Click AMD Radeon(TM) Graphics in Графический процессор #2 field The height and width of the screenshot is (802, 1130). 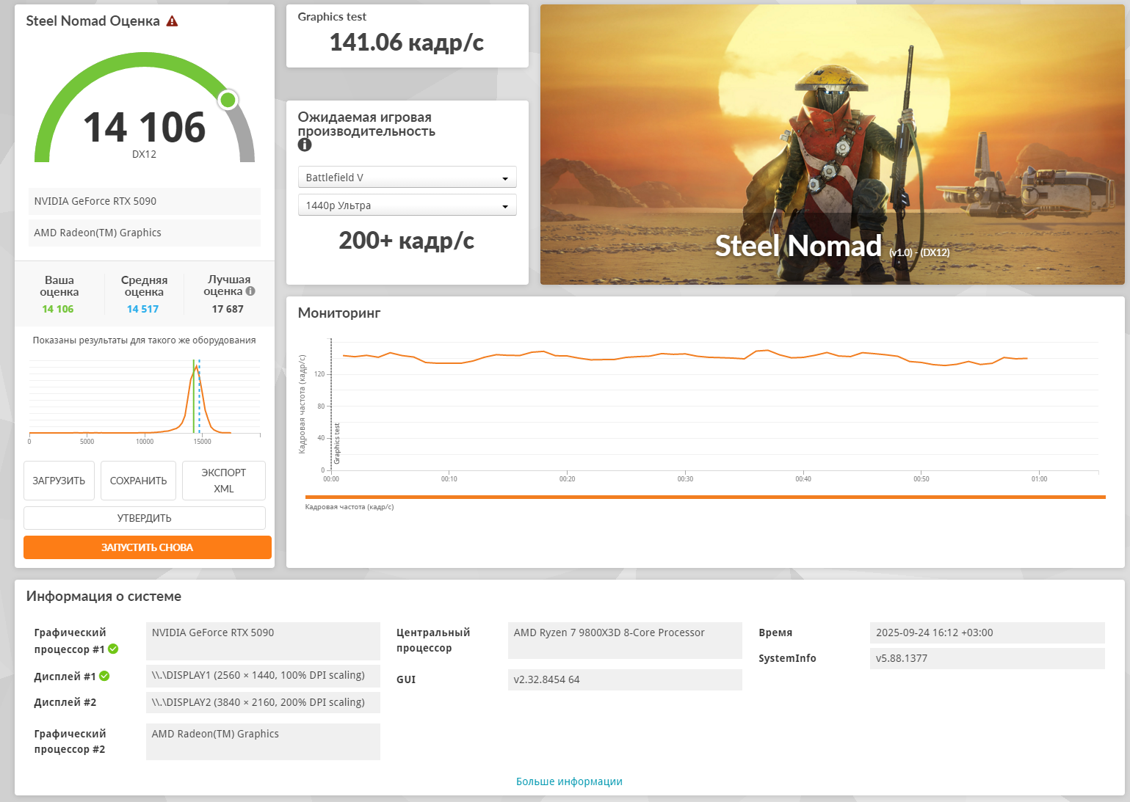(x=263, y=742)
